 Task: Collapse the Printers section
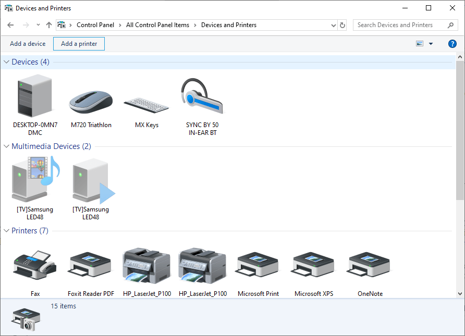[6, 230]
